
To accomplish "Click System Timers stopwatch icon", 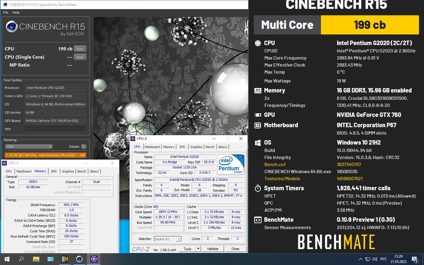I will tap(258, 188).
